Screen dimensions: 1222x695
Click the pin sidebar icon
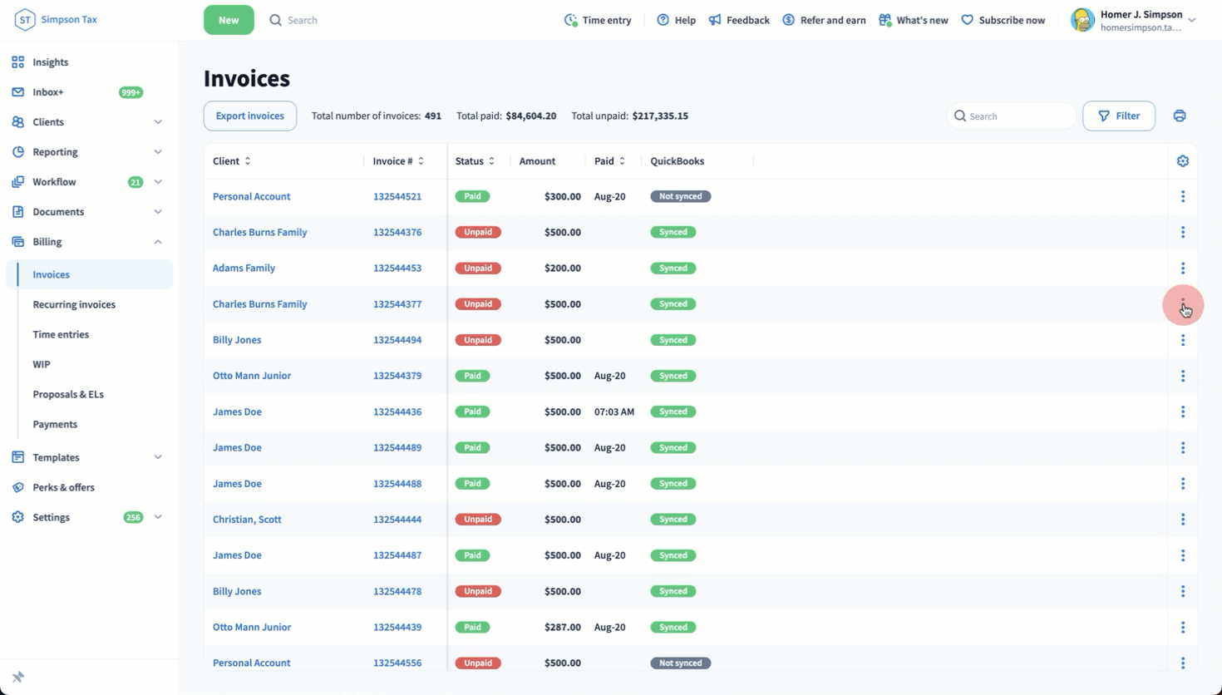pos(18,677)
